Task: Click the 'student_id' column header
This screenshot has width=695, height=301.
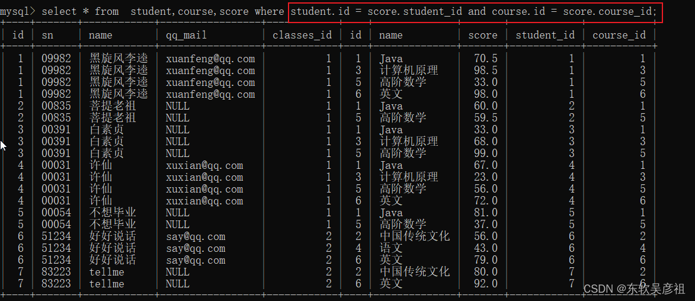Action: 545,35
